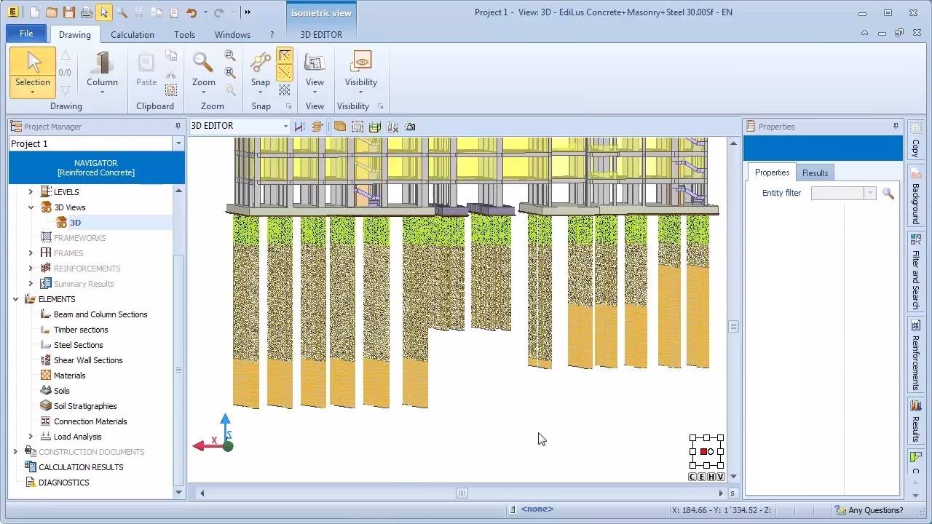Expand the Load Analysis node

coord(31,437)
